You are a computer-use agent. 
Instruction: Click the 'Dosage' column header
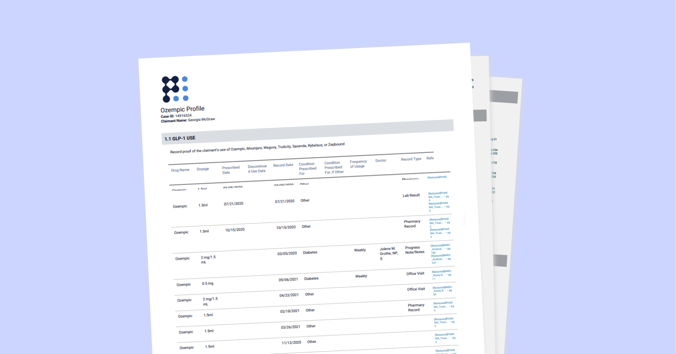pyautogui.click(x=203, y=169)
